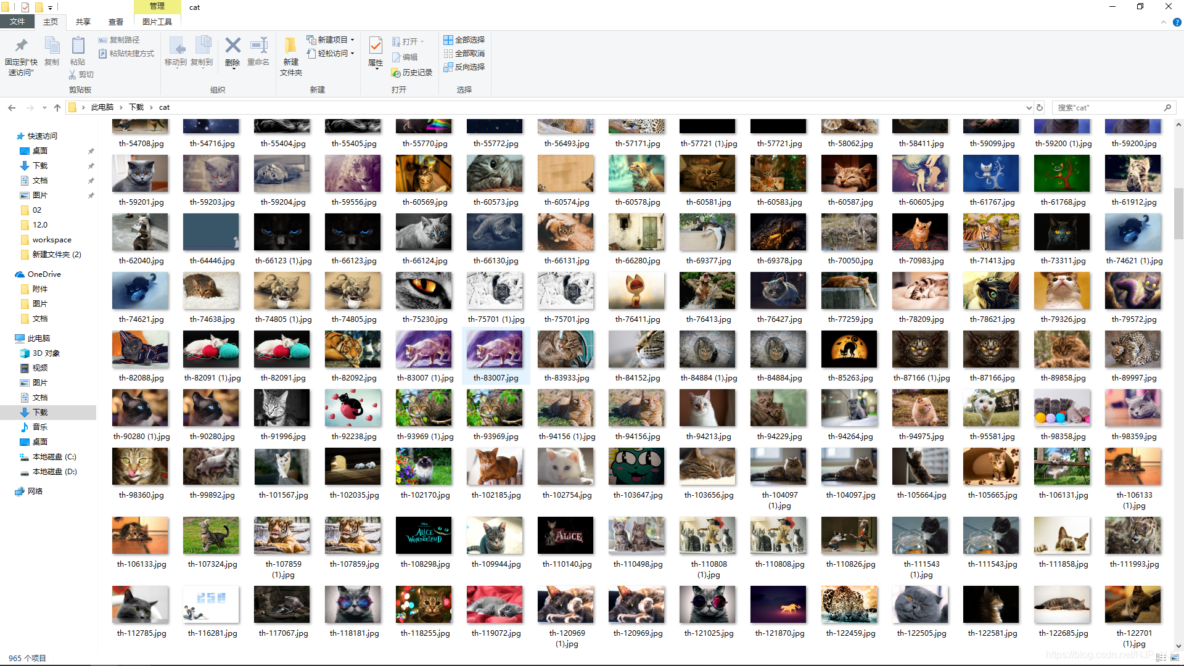Click the New folder icon

click(290, 45)
